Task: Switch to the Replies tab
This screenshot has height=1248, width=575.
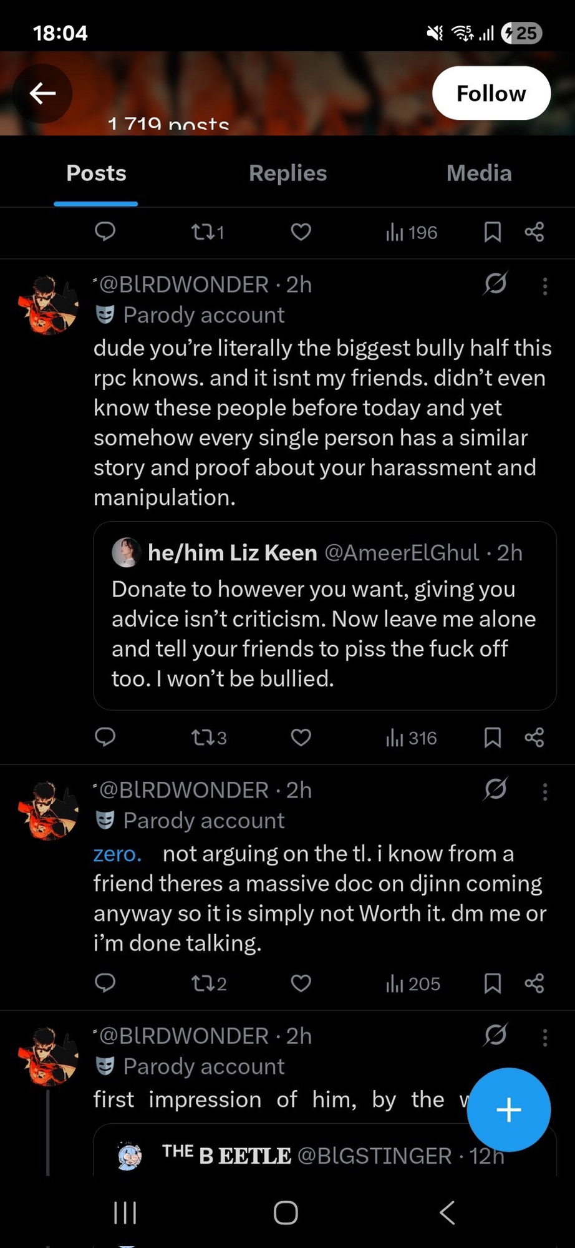Action: point(287,173)
